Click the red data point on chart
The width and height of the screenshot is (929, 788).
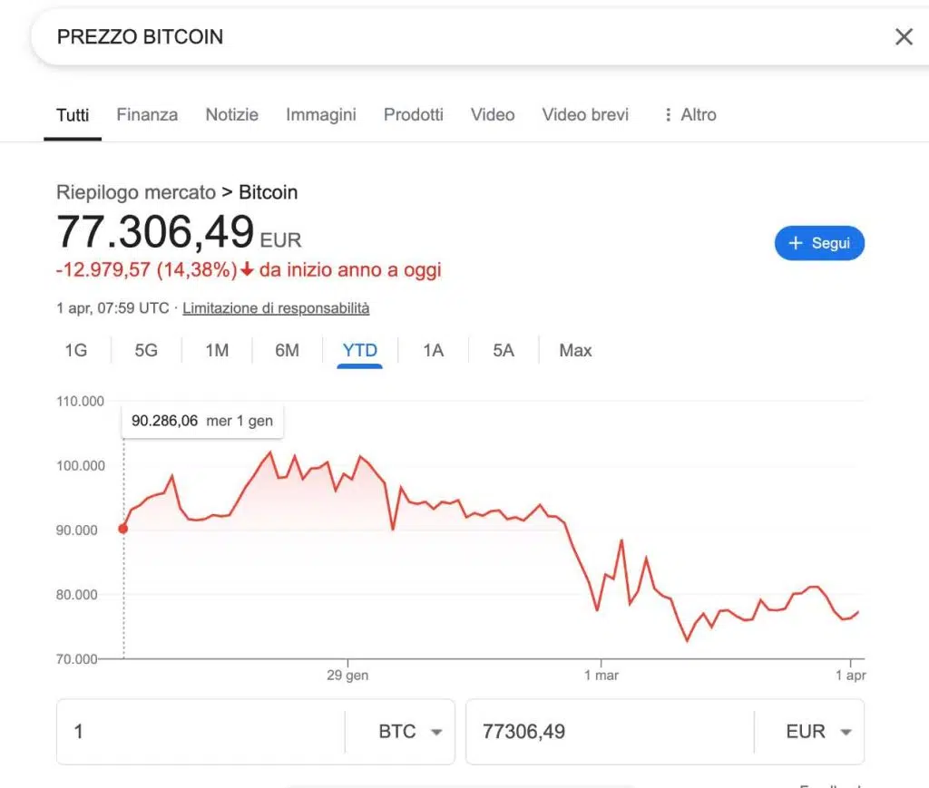(x=123, y=529)
